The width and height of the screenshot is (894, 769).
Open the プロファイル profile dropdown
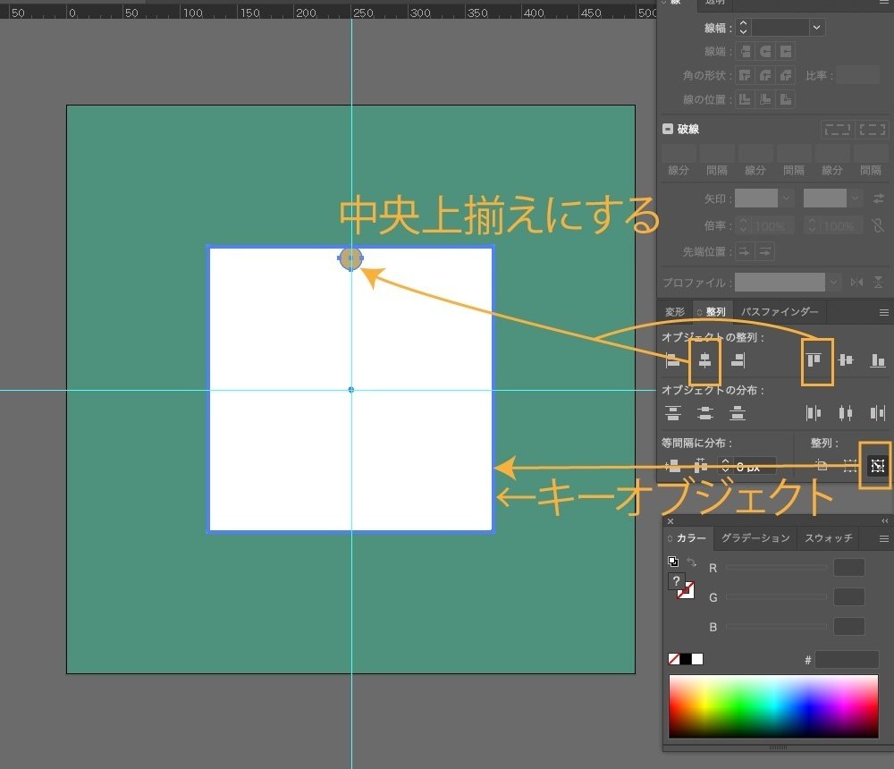[x=834, y=282]
